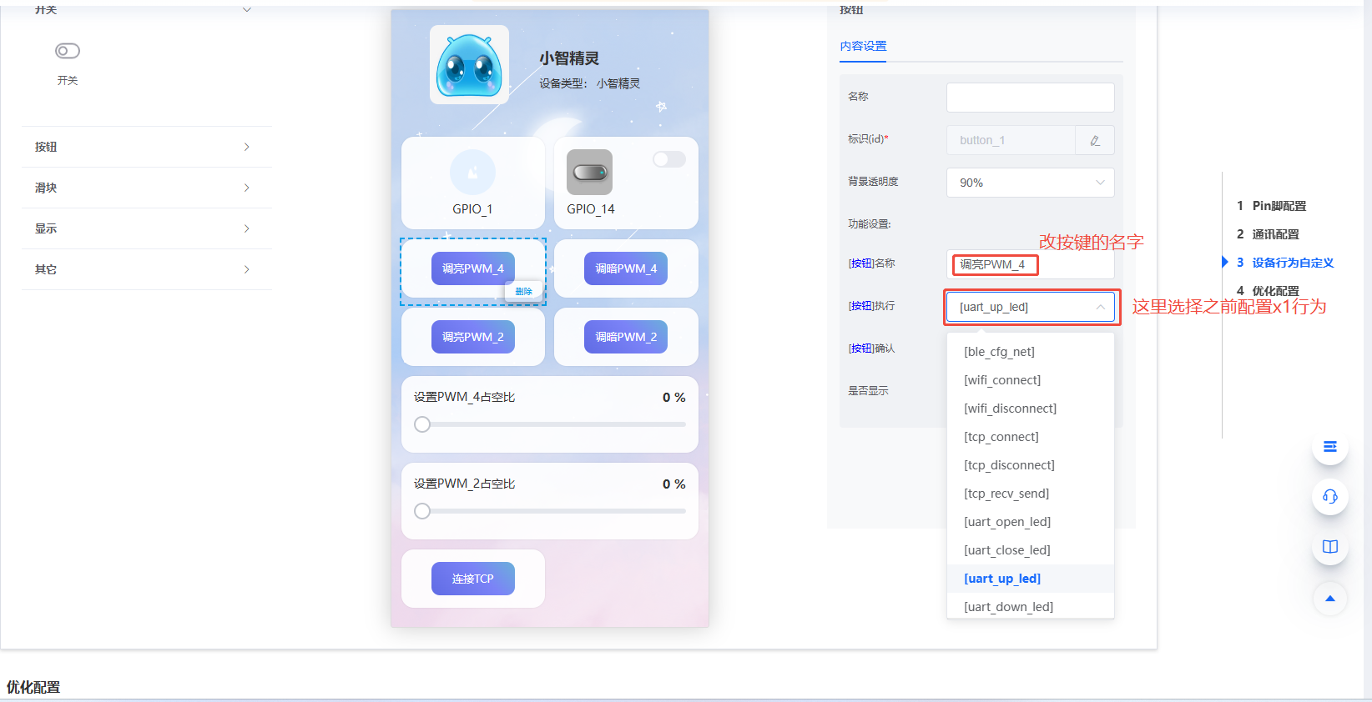
Task: Select [uart_close_led] option
Action: click(1031, 550)
